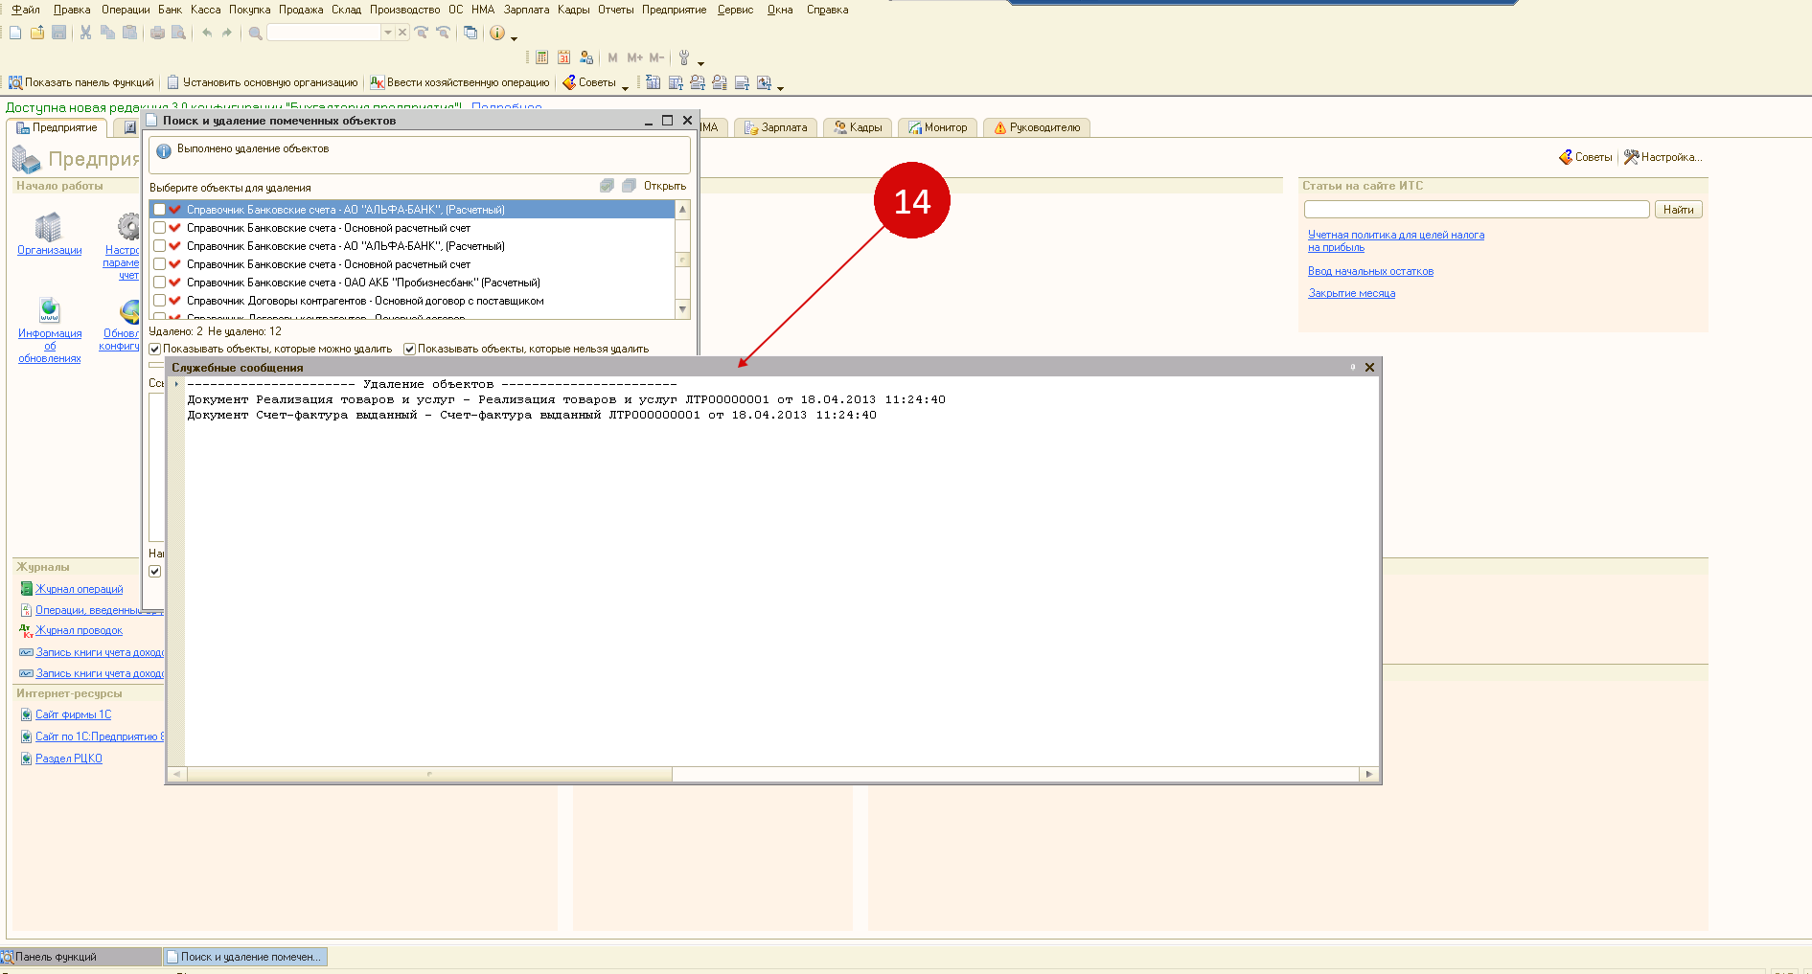Screen dimensions: 1812x974
Task: Click the check-all icon in deletion dialog
Action: tap(607, 186)
